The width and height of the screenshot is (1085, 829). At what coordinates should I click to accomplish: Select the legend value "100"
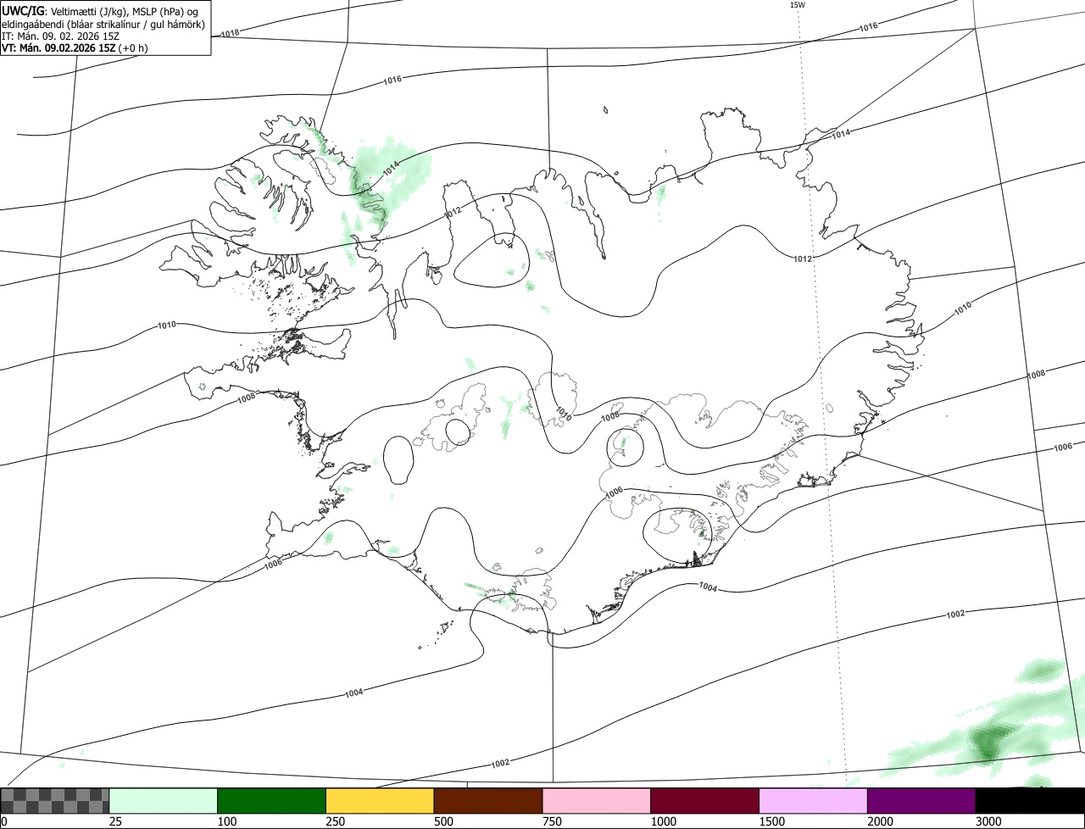coord(227,821)
